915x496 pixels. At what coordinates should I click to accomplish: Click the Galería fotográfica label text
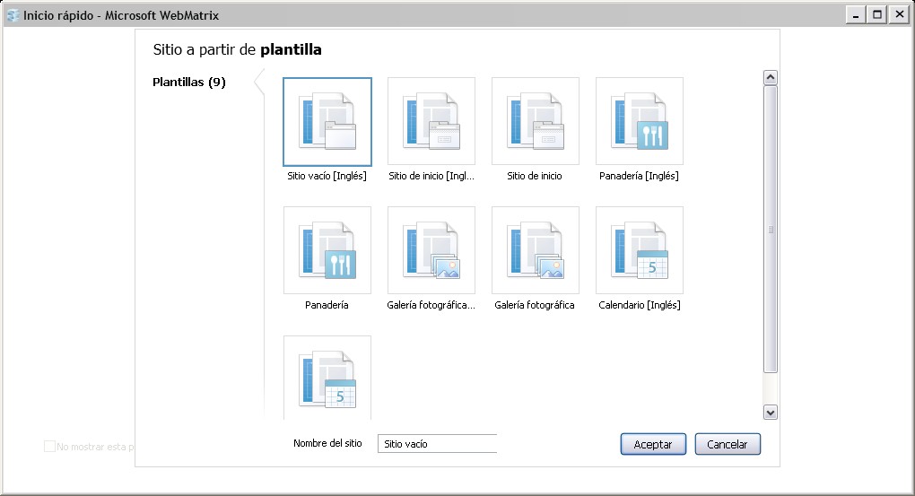coord(535,305)
